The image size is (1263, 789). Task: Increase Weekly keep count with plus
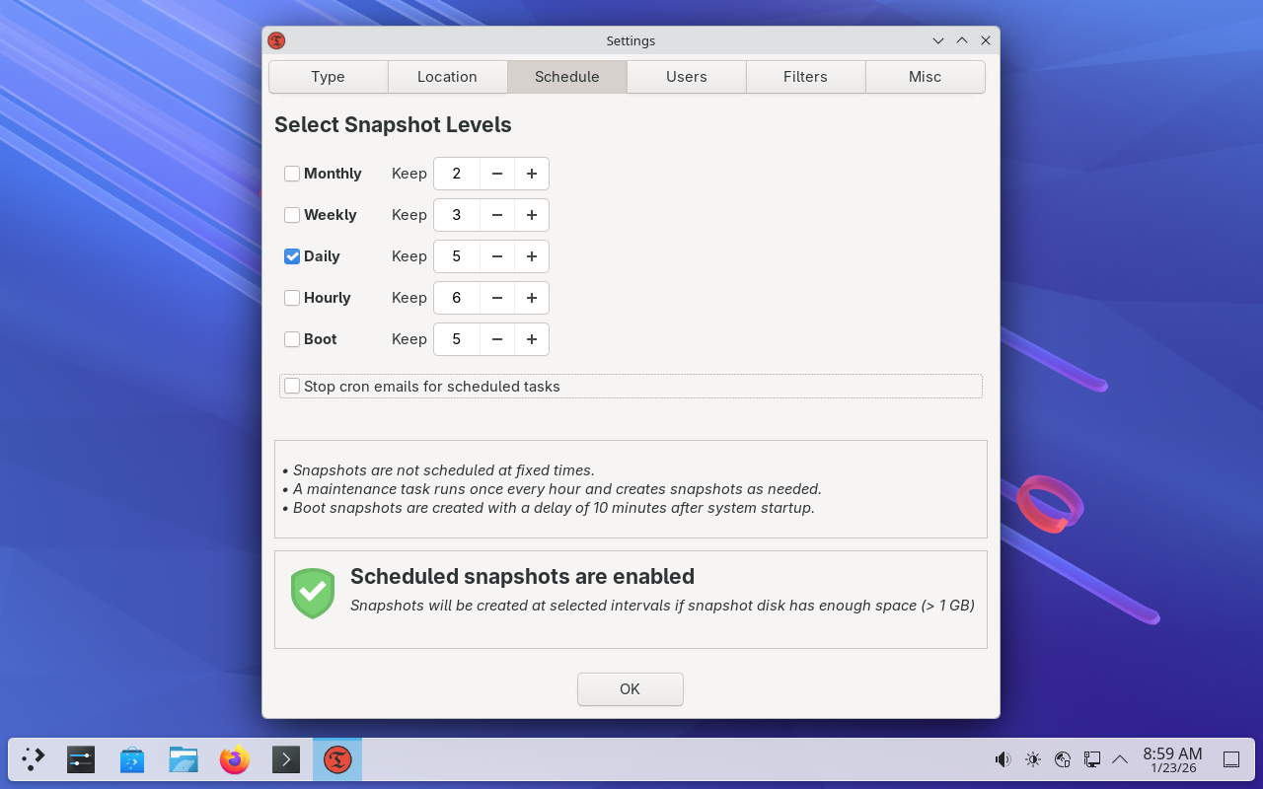click(532, 215)
